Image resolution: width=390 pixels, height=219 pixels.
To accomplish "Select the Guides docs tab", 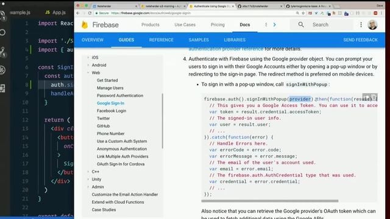I will point(126,40).
